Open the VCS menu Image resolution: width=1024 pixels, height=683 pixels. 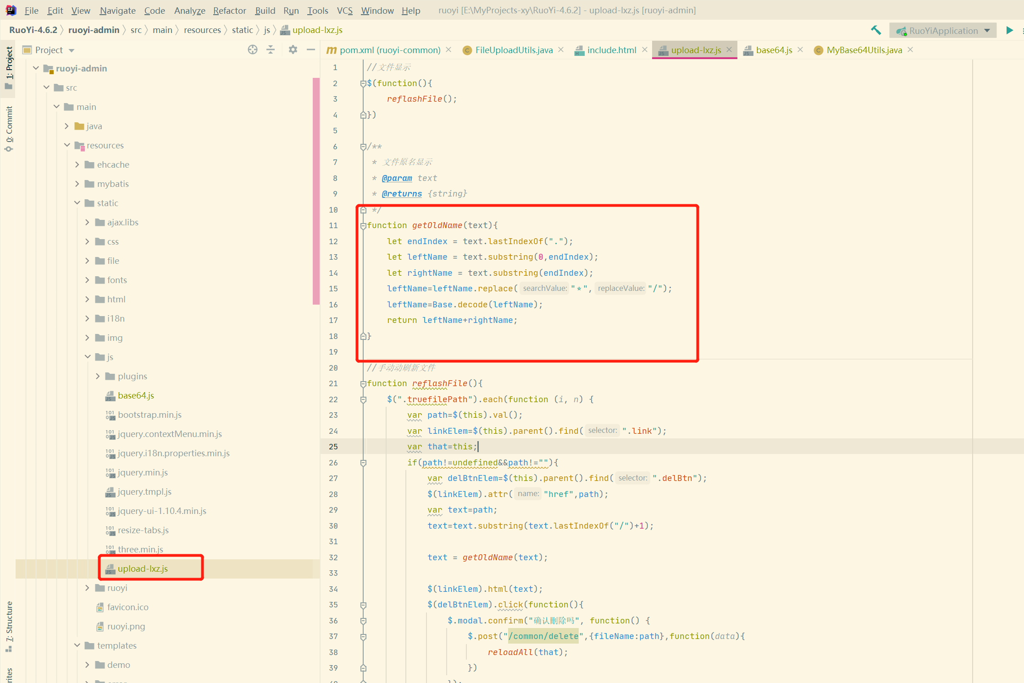344,10
